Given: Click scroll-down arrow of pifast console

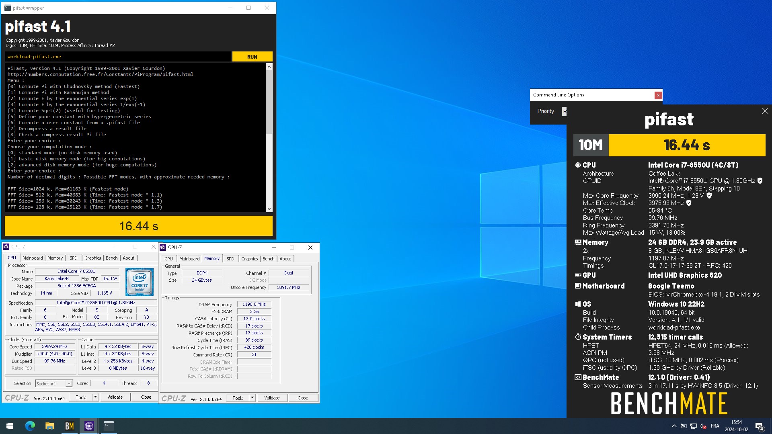Looking at the screenshot, I should pyautogui.click(x=269, y=209).
